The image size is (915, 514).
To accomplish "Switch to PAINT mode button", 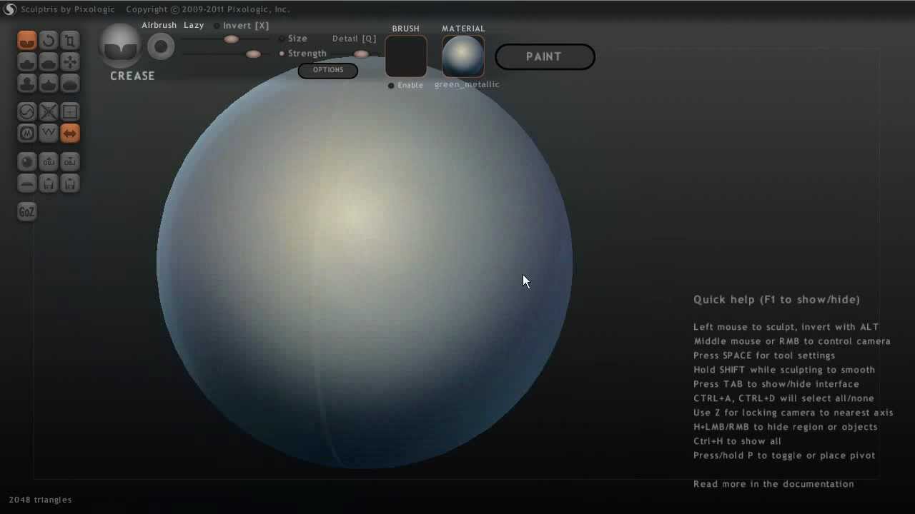I will click(545, 56).
